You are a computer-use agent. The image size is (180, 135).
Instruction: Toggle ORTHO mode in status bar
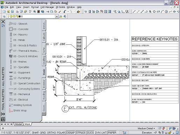pos(51,133)
